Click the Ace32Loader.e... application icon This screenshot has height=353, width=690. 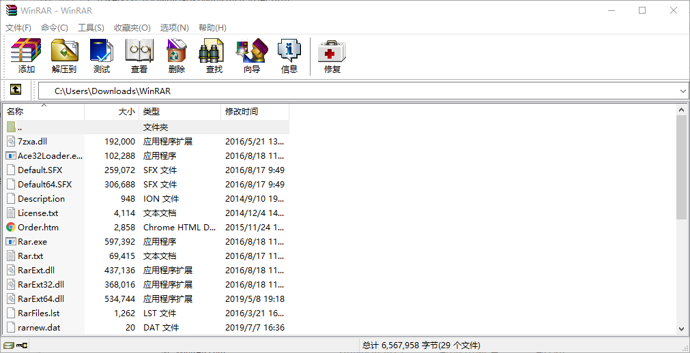(11, 155)
